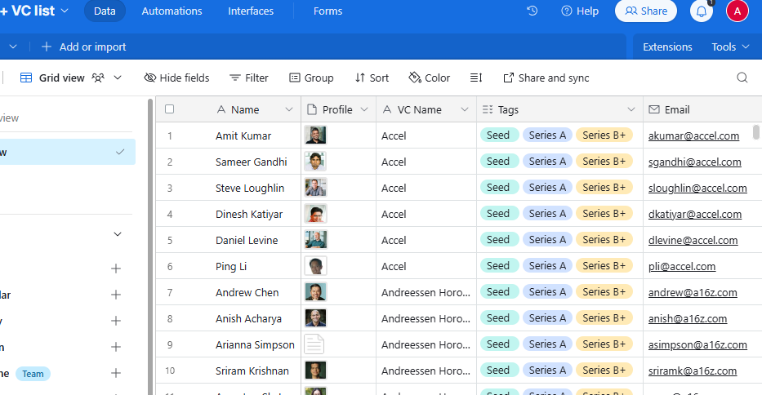
Task: Open the Filter option
Action: pos(248,78)
